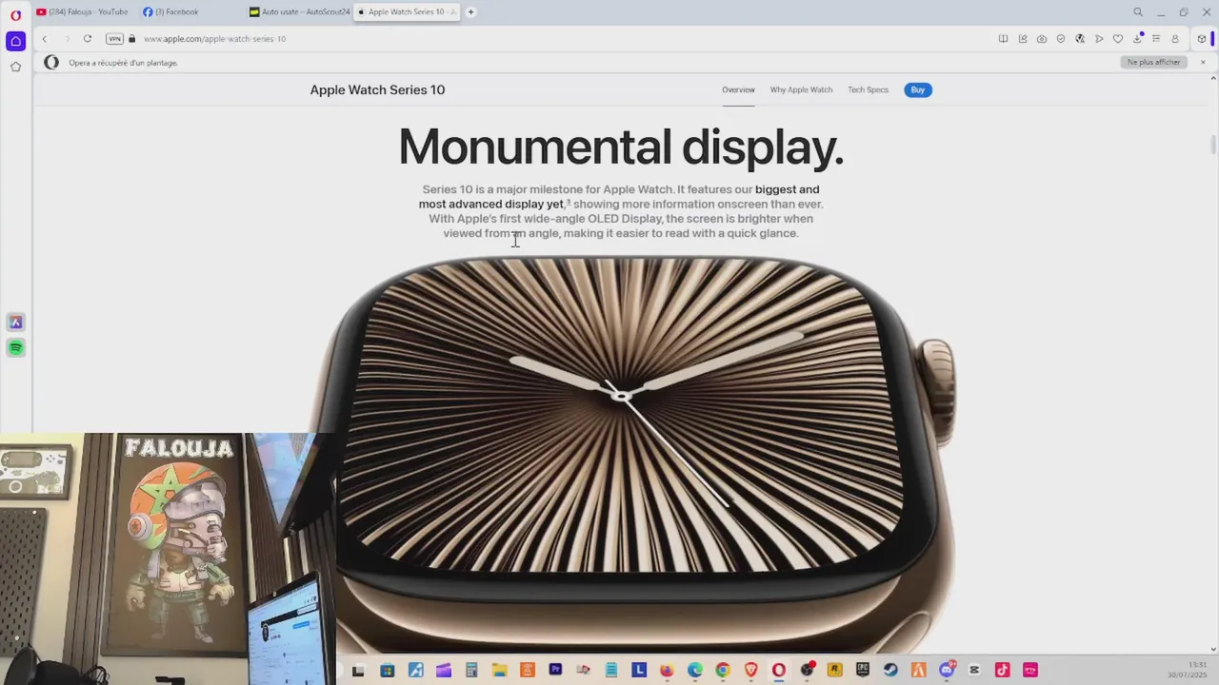Viewport: 1219px width, 685px height.
Task: Launch Premiere Pro from the taskbar
Action: pyautogui.click(x=555, y=670)
